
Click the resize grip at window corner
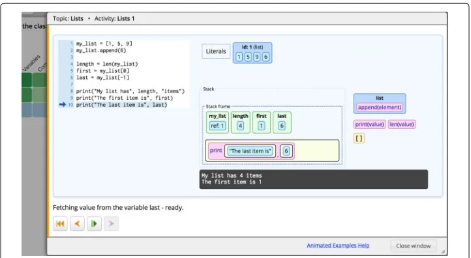(x=443, y=251)
